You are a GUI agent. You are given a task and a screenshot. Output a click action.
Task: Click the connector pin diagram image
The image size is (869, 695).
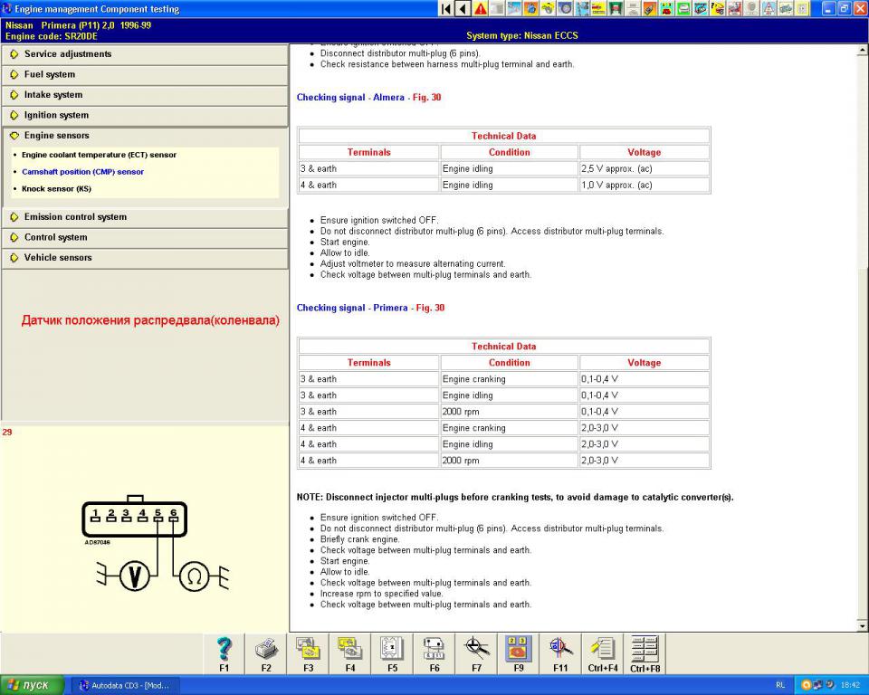click(x=155, y=543)
